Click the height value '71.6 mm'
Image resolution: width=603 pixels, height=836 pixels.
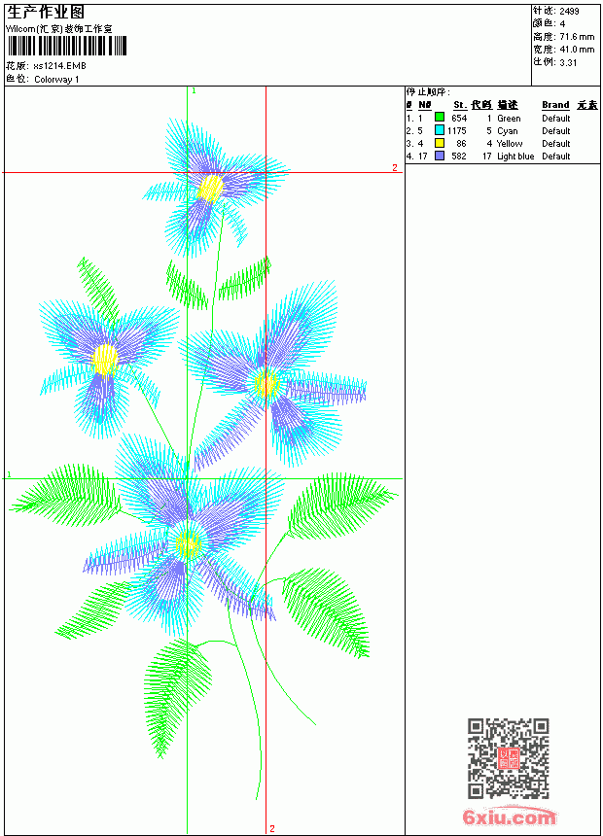point(577,37)
